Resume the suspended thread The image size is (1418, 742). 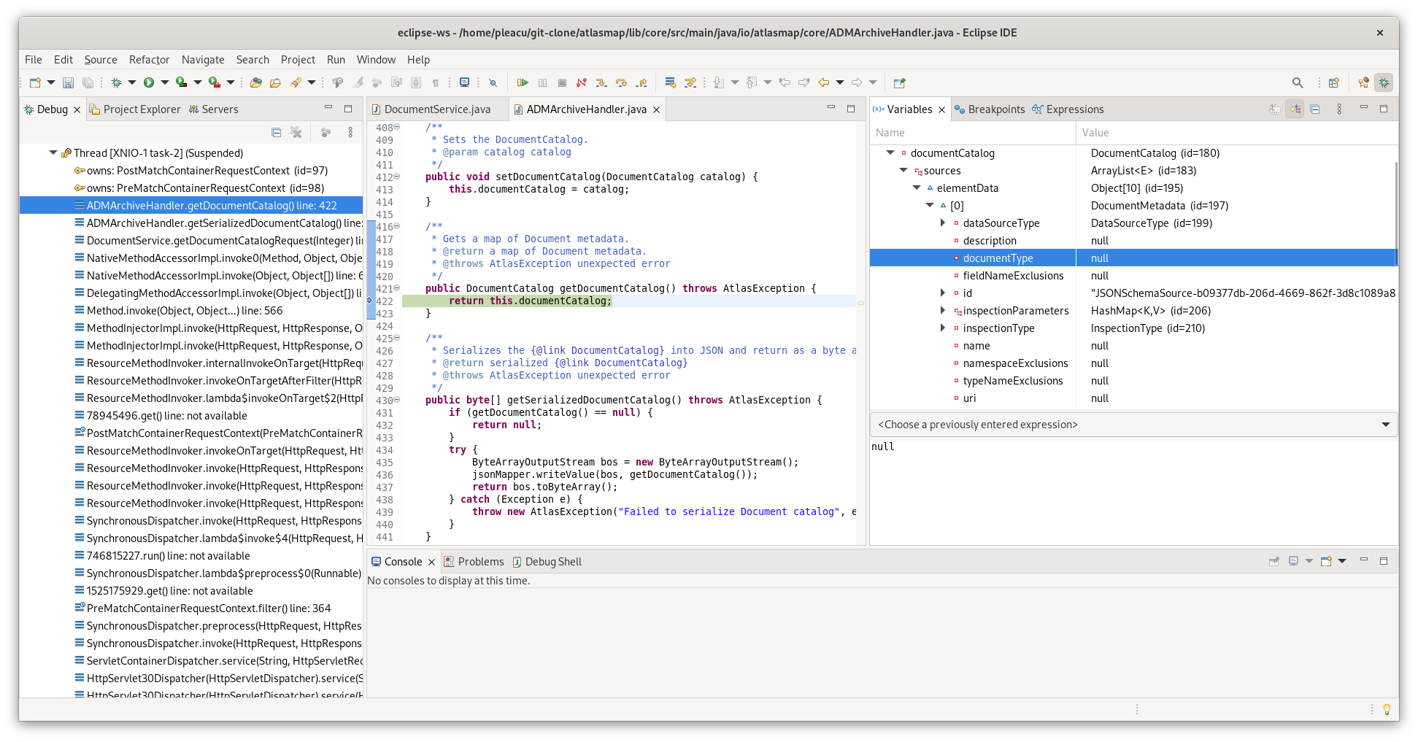click(523, 82)
